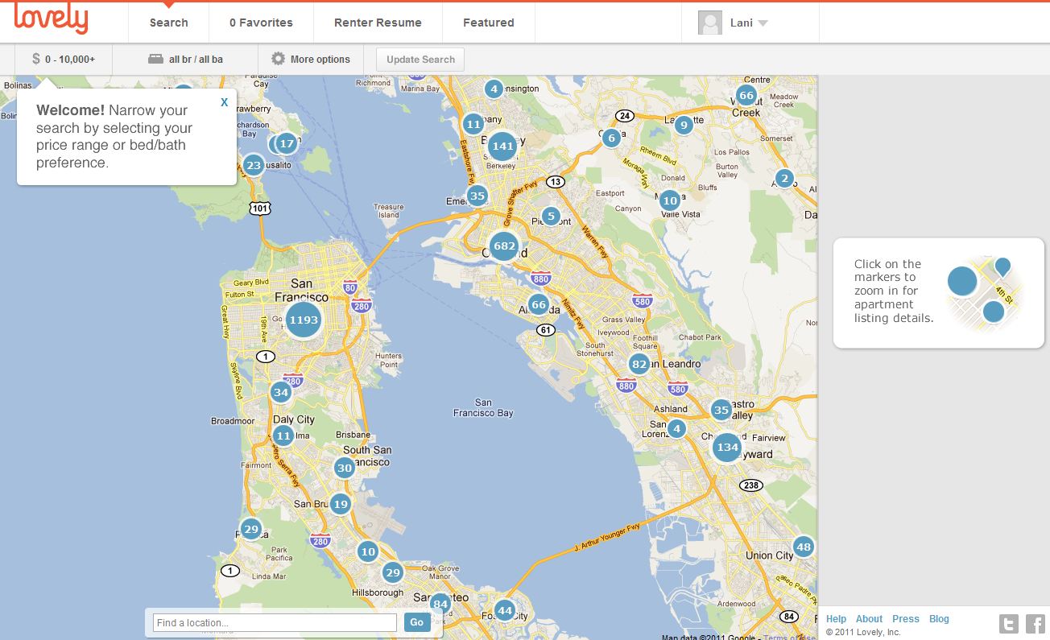Click the Go button beside location field
1050x640 pixels.
[416, 622]
